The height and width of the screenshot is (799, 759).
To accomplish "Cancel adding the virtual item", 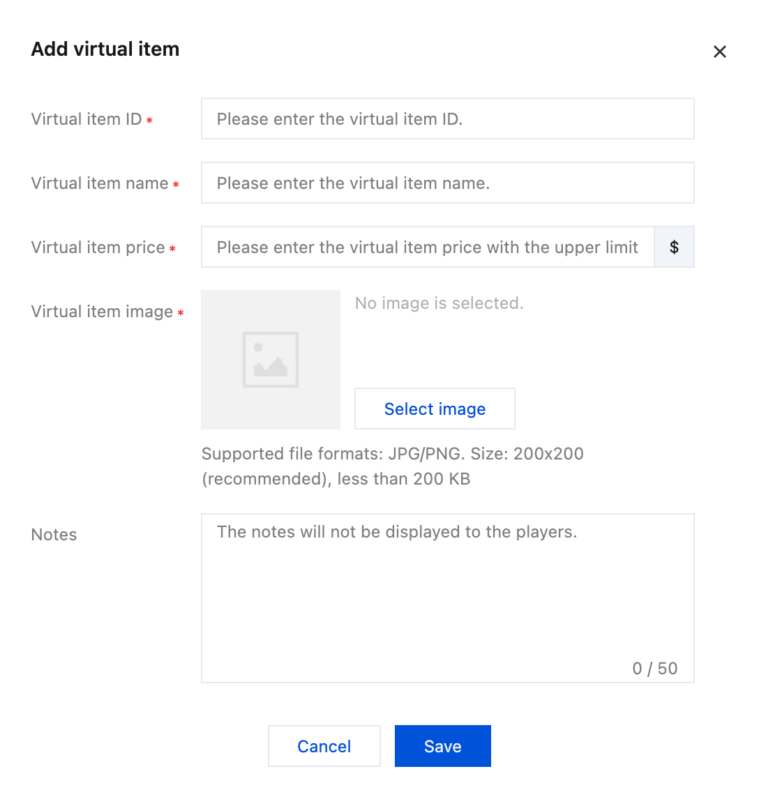I will (324, 746).
